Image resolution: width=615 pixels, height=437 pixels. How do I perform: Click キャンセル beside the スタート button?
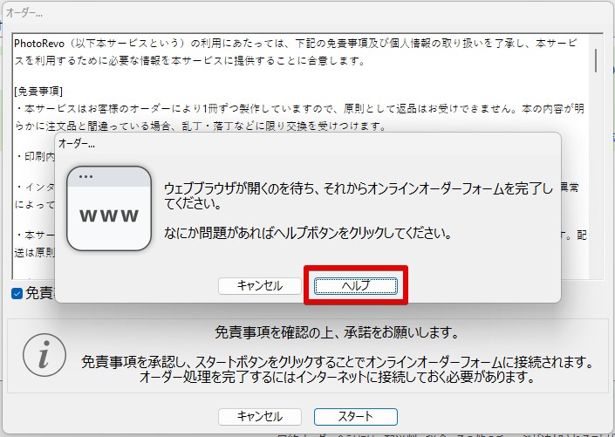coord(259,417)
